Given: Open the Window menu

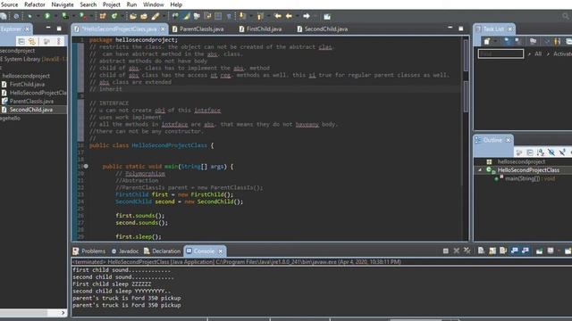Looking at the screenshot, I should [153, 4].
